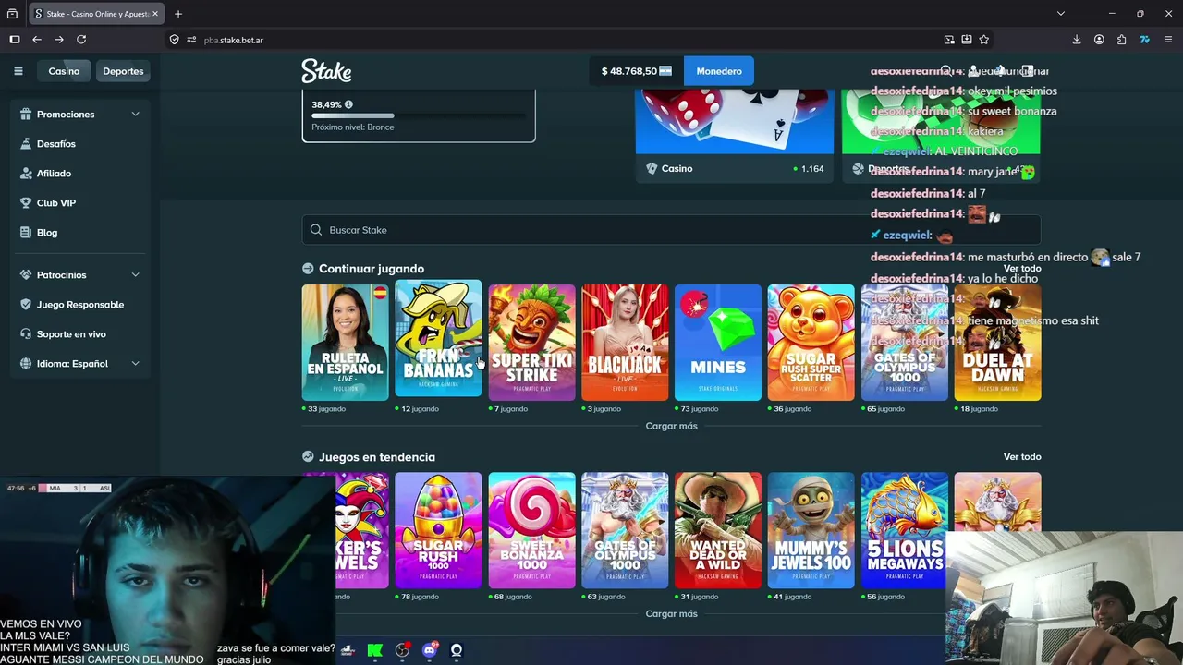
Task: Click 'Próximo nivel: Bronce' text
Action: tap(353, 127)
